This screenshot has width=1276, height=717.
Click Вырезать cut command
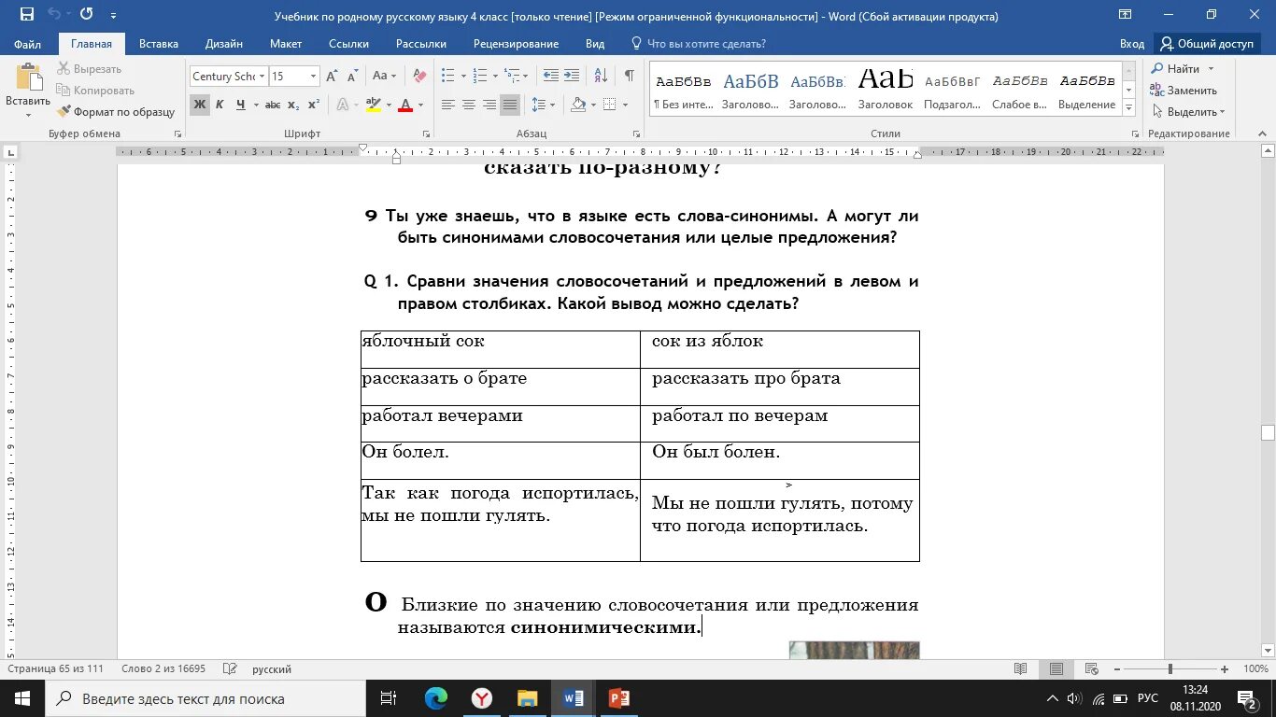89,69
